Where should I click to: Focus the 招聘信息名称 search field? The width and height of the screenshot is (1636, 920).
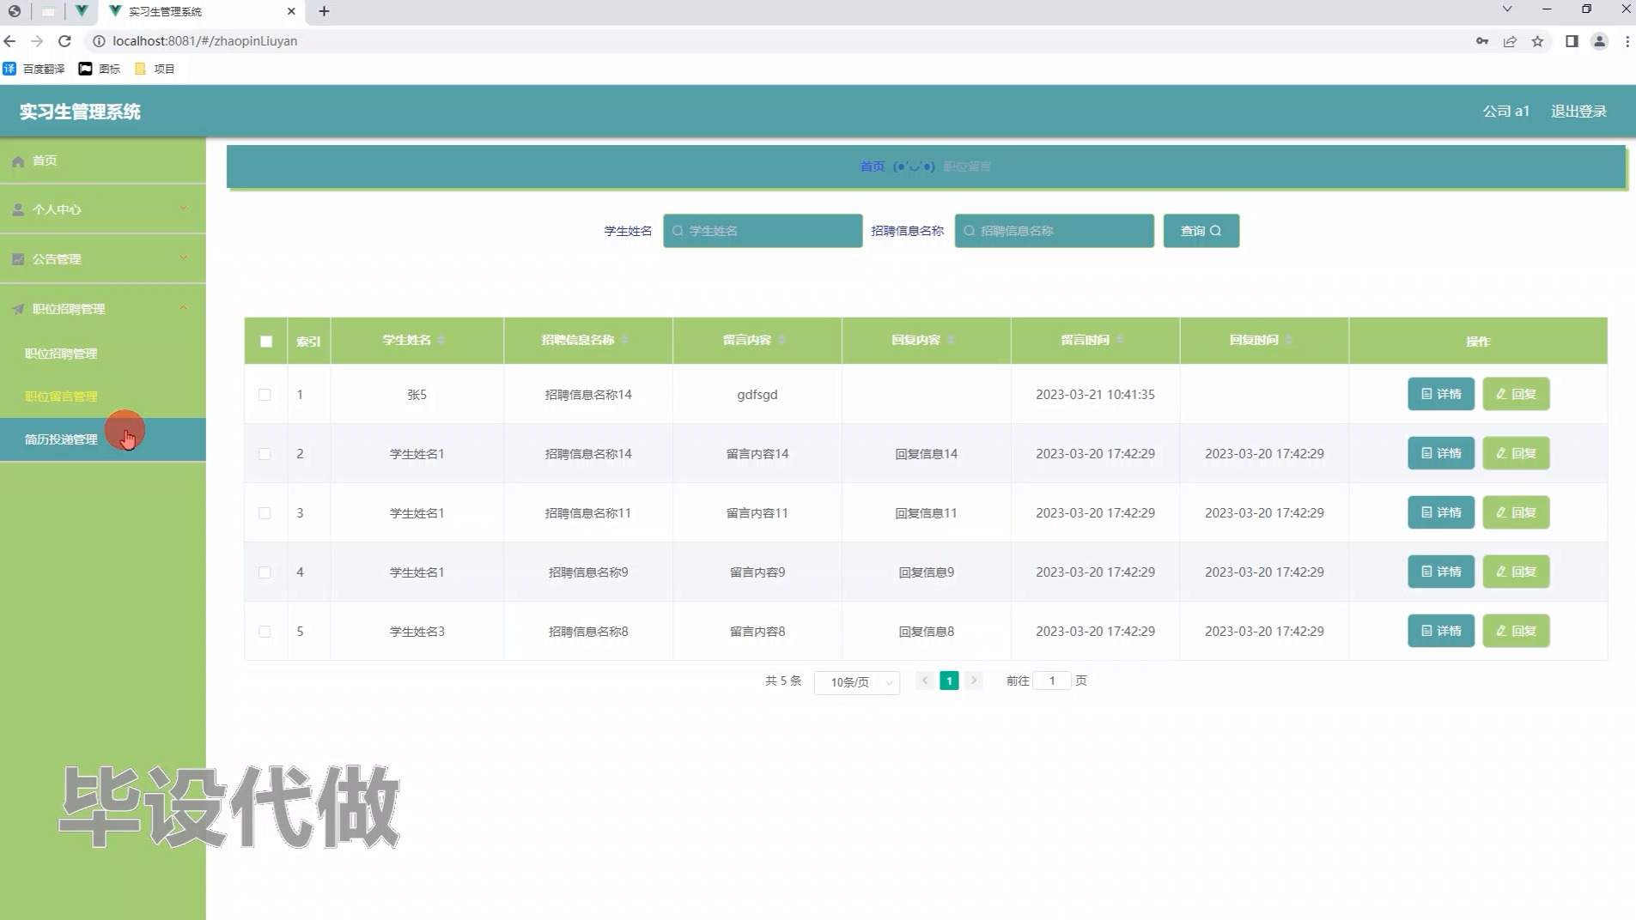coord(1054,231)
